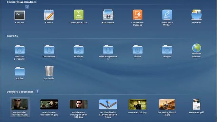Screen dimensions: 217x122
Task: Click the Dernières applications section heading
Action: pos(21,2)
